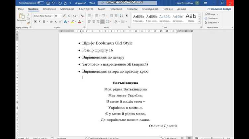This screenshot has height=139, width=249.
Task: Click the sort (A-Z) icon
Action: point(121,16)
